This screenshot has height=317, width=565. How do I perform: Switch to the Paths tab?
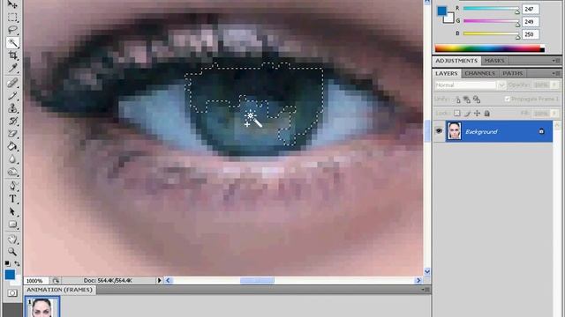tap(512, 73)
